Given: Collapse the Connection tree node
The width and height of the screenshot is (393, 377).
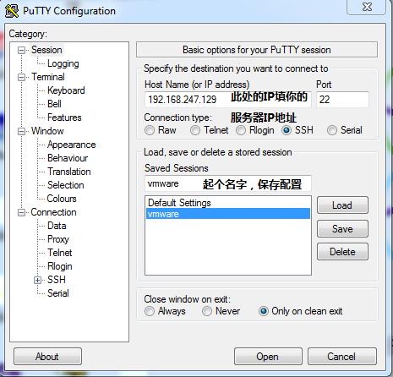Looking at the screenshot, I should point(21,212).
